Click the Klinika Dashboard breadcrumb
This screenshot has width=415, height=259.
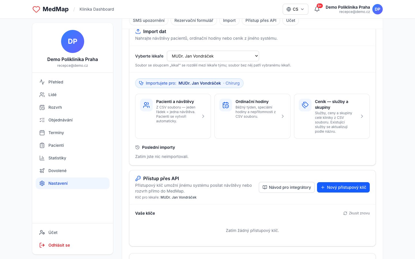[97, 9]
